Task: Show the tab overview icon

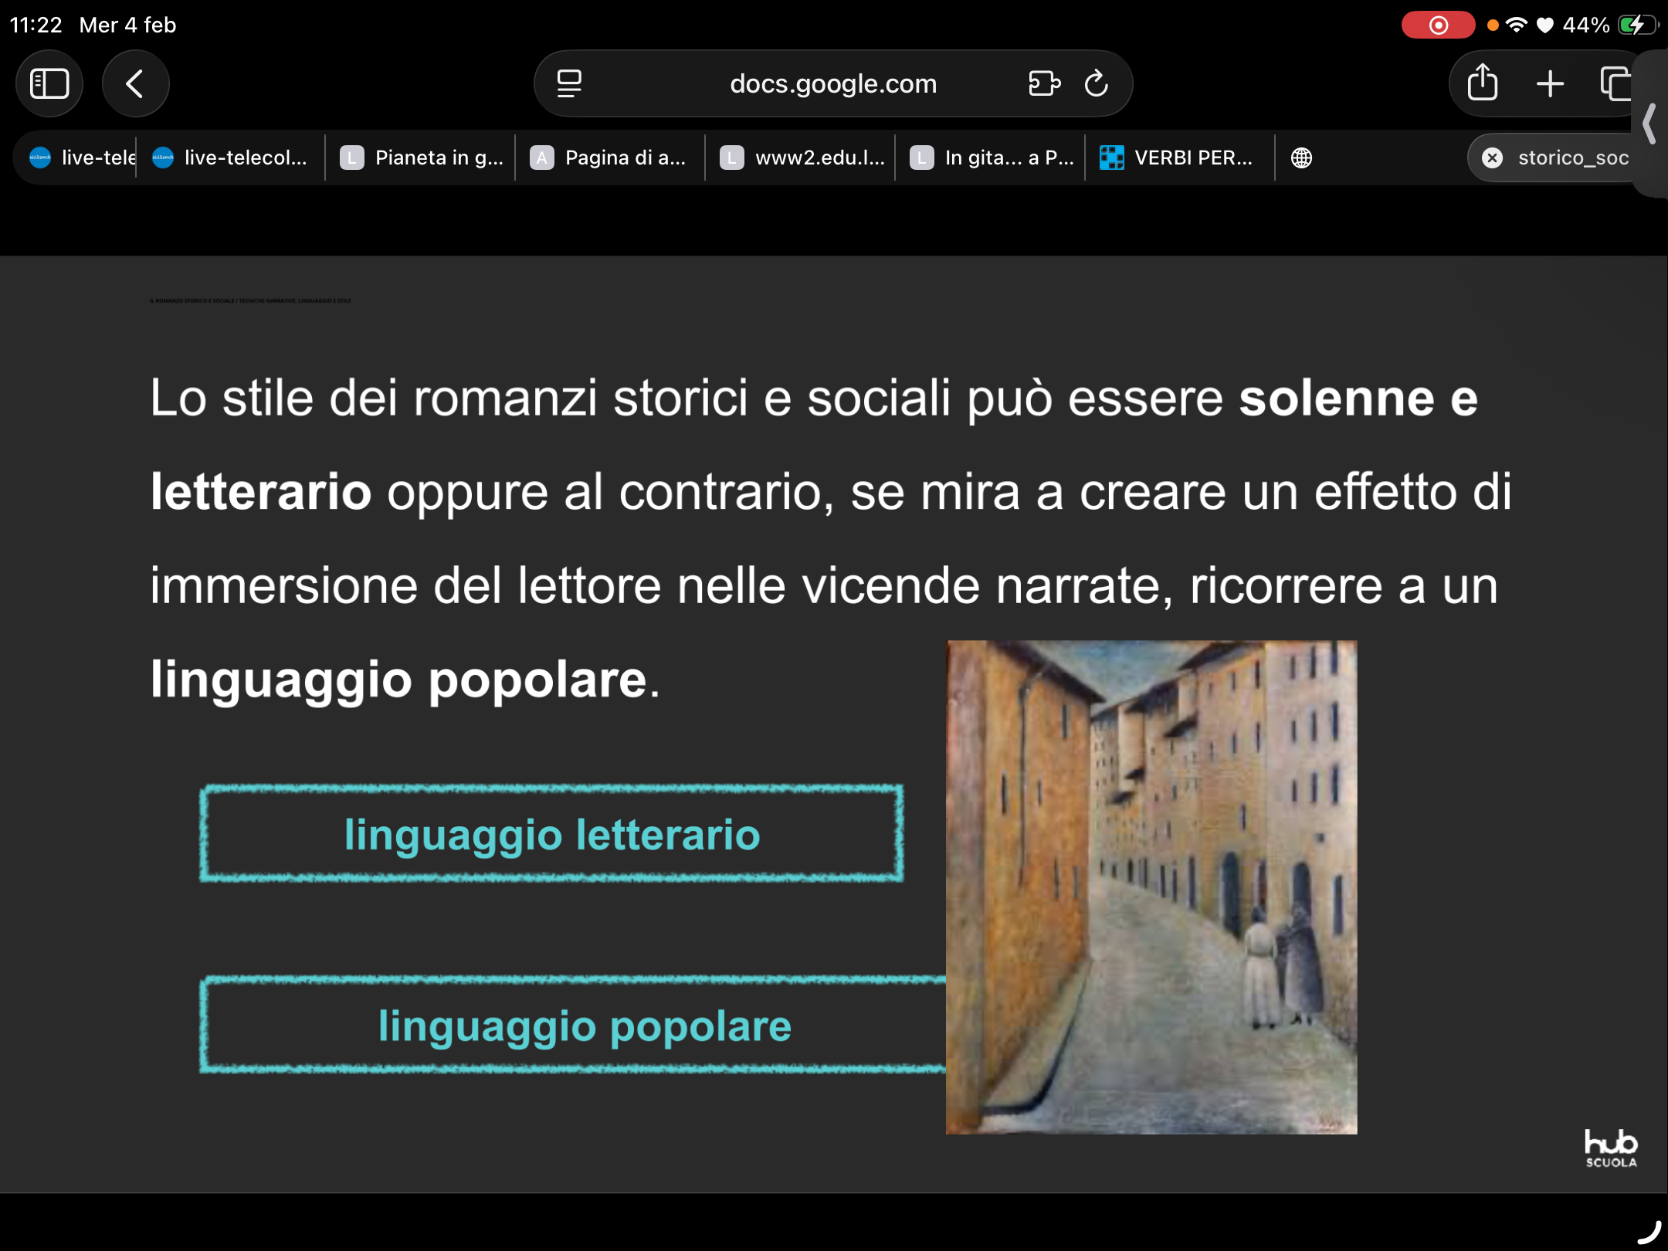Action: [1615, 83]
